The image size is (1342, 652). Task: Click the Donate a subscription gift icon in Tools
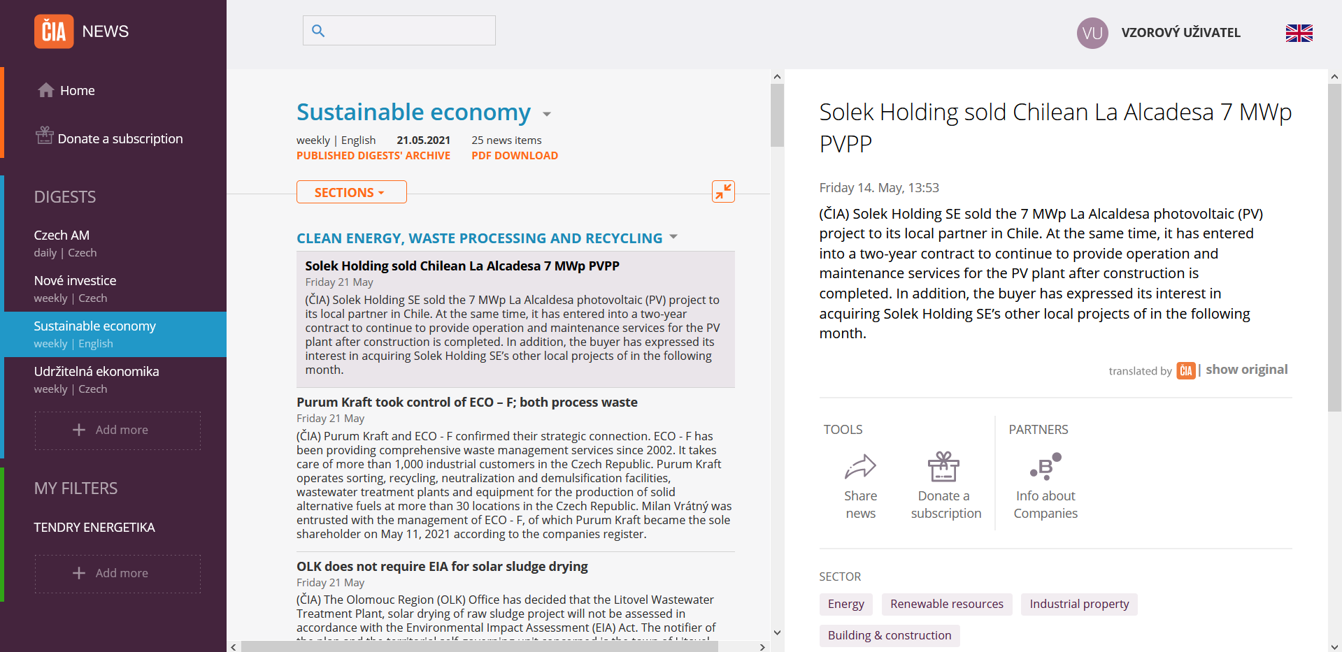click(943, 467)
